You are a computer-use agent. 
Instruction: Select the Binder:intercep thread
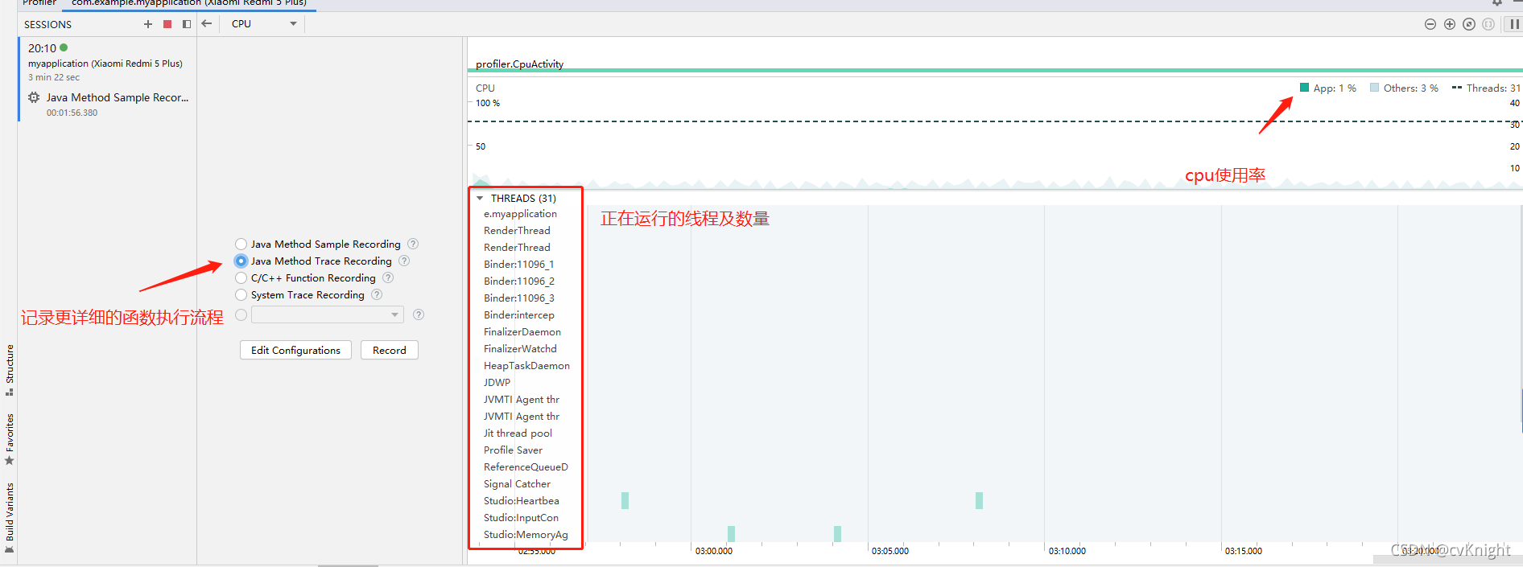(519, 315)
